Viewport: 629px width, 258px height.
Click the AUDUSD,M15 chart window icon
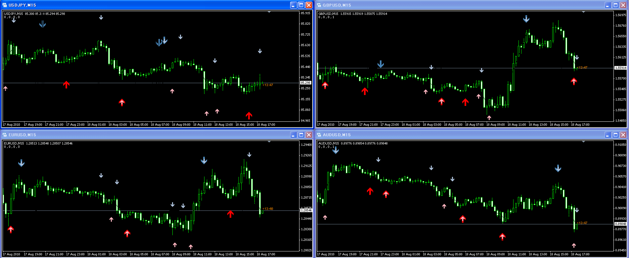[x=319, y=135]
